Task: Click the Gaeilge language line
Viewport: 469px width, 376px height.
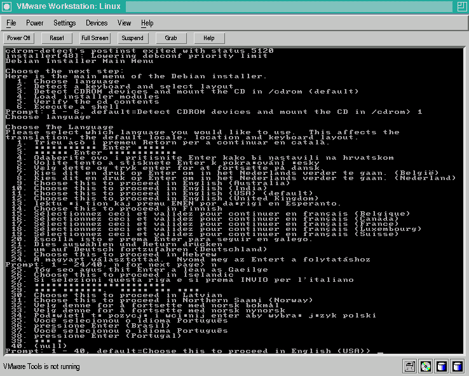Action: click(x=139, y=269)
